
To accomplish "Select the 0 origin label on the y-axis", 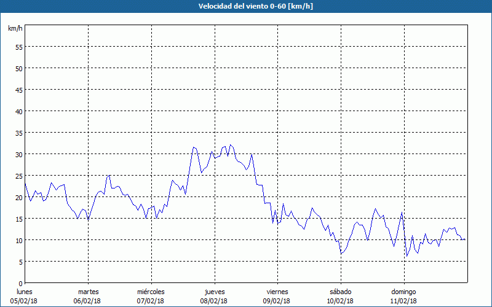I will point(20,283).
